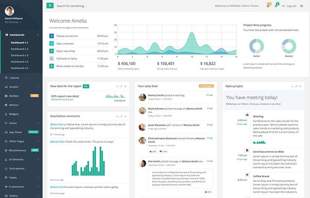The image size is (310, 198).
Task: Click the Coffee Break cup timeline icon
Action: pos(247,175)
